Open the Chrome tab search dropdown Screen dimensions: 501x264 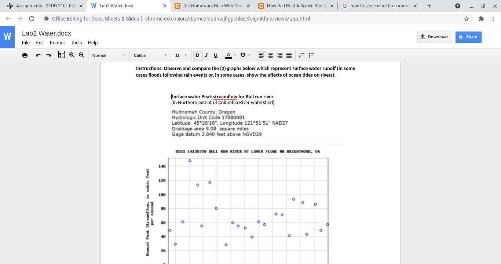pos(458,6)
